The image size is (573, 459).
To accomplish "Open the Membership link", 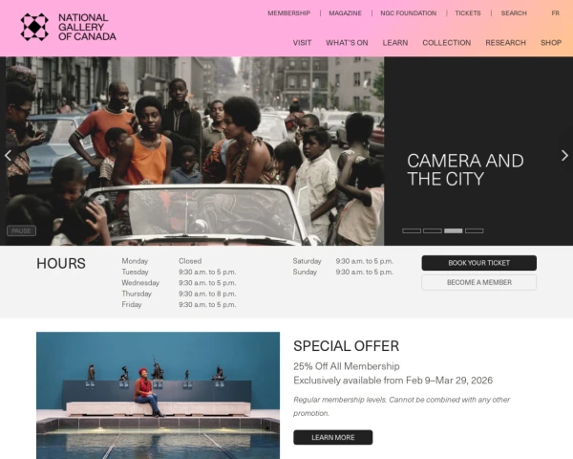I will 288,13.
